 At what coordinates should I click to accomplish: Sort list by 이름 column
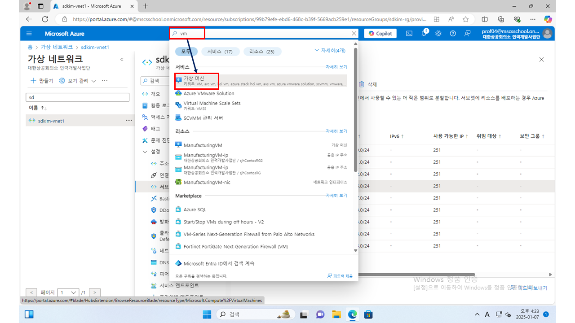click(x=38, y=108)
